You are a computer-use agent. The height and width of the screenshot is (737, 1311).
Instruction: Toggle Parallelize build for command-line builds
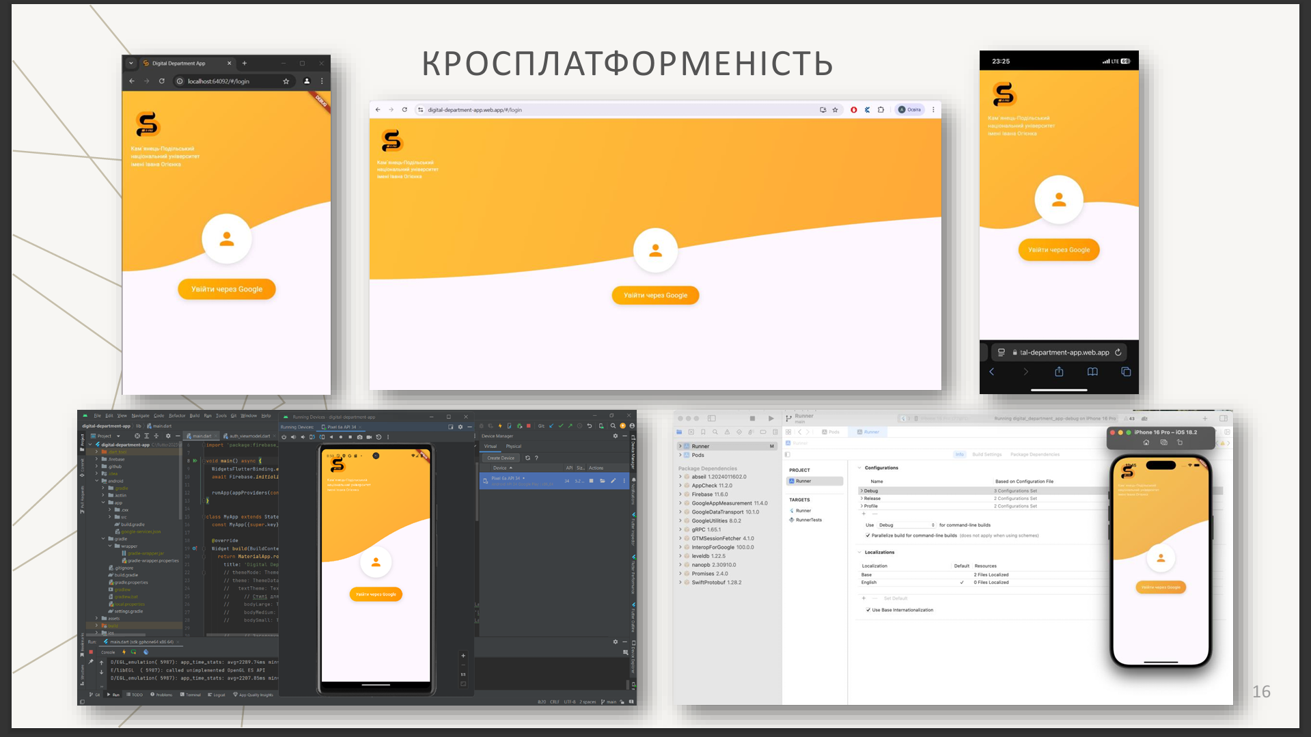click(x=868, y=536)
